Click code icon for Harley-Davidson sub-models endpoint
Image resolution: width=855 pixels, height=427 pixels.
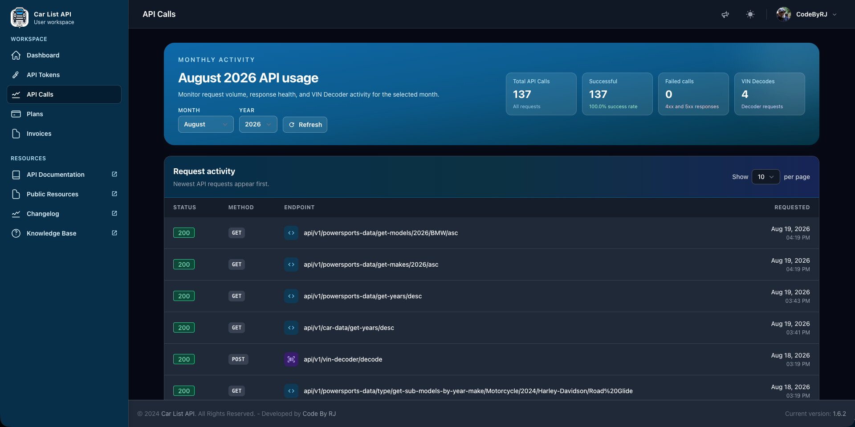point(291,391)
